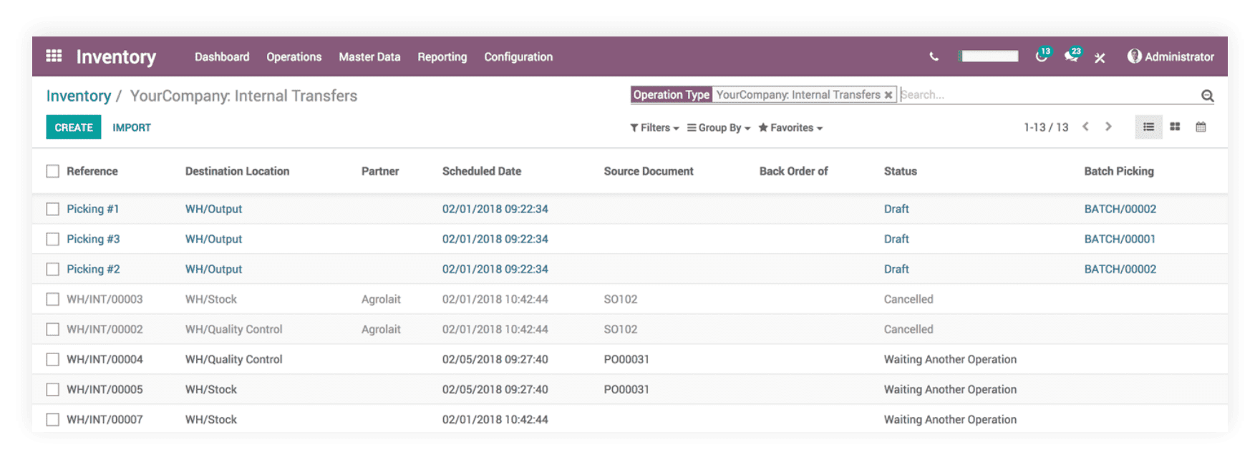Image resolution: width=1260 pixels, height=460 pixels.
Task: Open the Configuration menu
Action: click(518, 57)
